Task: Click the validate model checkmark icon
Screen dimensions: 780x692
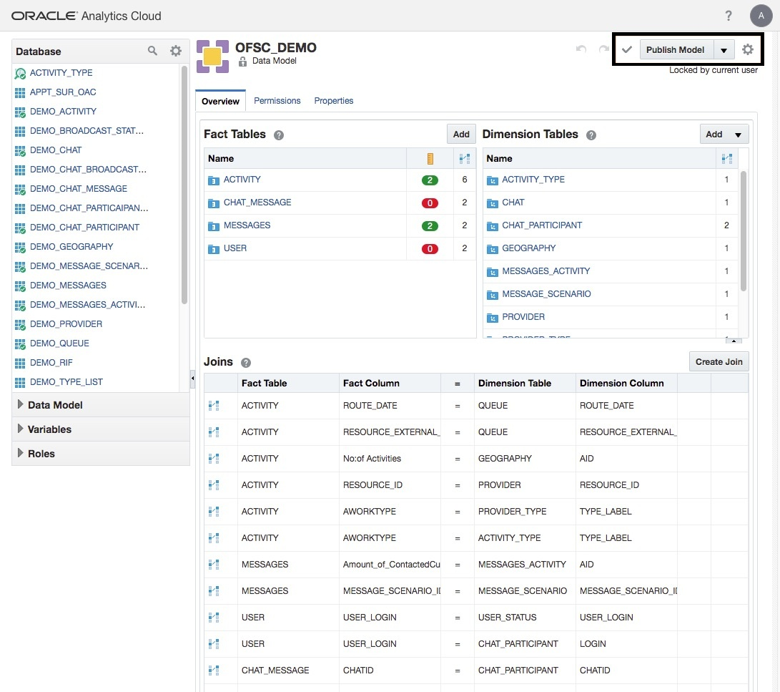Action: pos(627,49)
